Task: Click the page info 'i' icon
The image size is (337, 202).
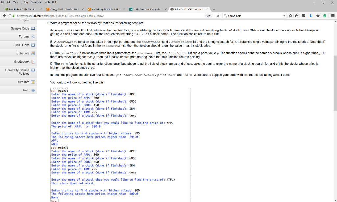Action: tap(10, 15)
